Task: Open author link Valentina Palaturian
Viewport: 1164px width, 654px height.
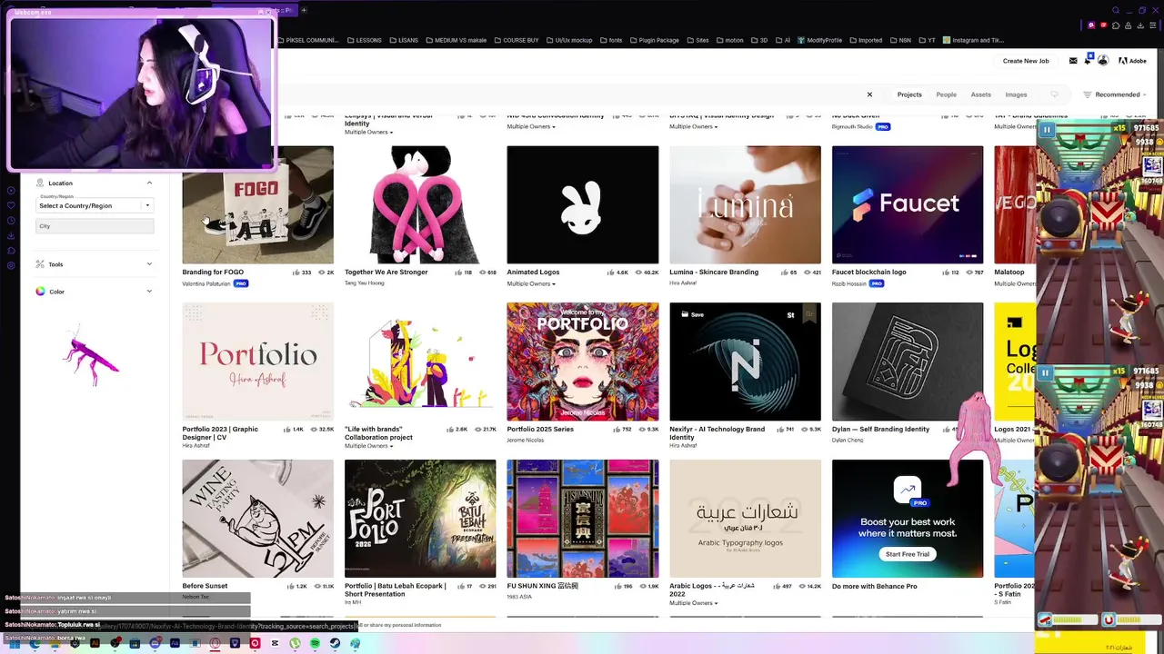Action: click(206, 283)
